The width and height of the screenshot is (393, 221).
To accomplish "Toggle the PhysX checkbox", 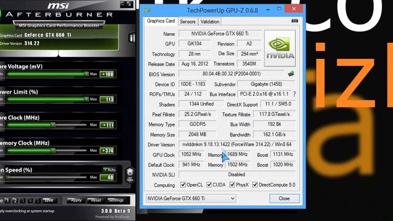I will (232, 185).
